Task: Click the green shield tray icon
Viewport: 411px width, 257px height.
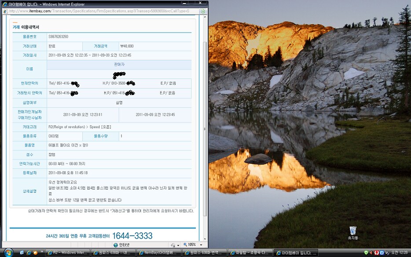Action: click(x=366, y=253)
